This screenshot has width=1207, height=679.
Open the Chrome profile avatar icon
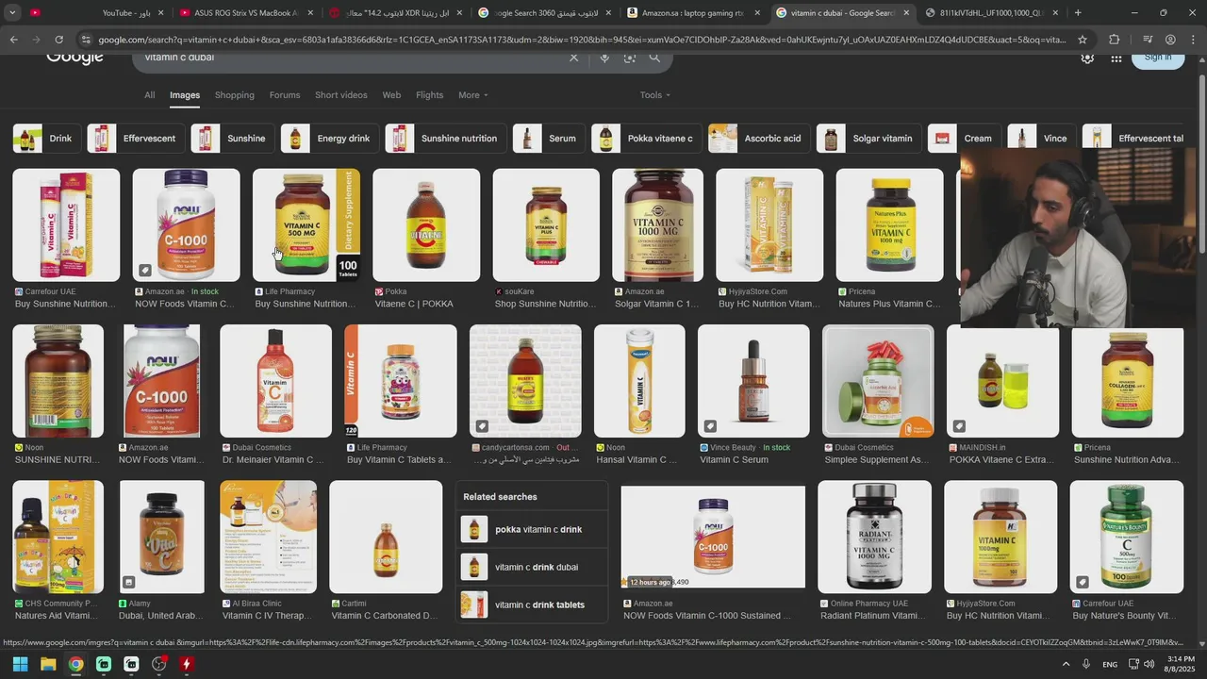1170,40
